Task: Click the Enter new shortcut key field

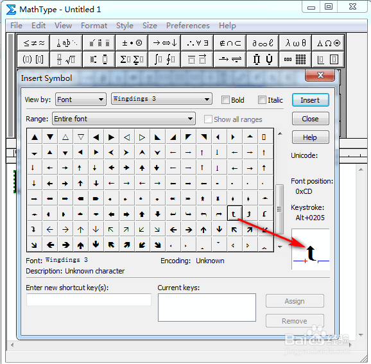Action: point(89,300)
